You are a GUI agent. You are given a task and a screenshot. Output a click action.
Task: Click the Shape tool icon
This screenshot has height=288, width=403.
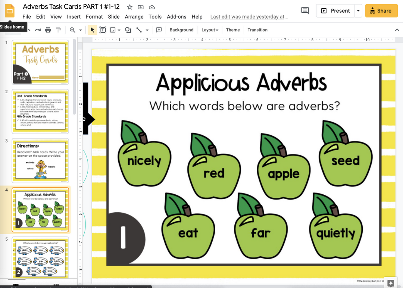(x=128, y=30)
